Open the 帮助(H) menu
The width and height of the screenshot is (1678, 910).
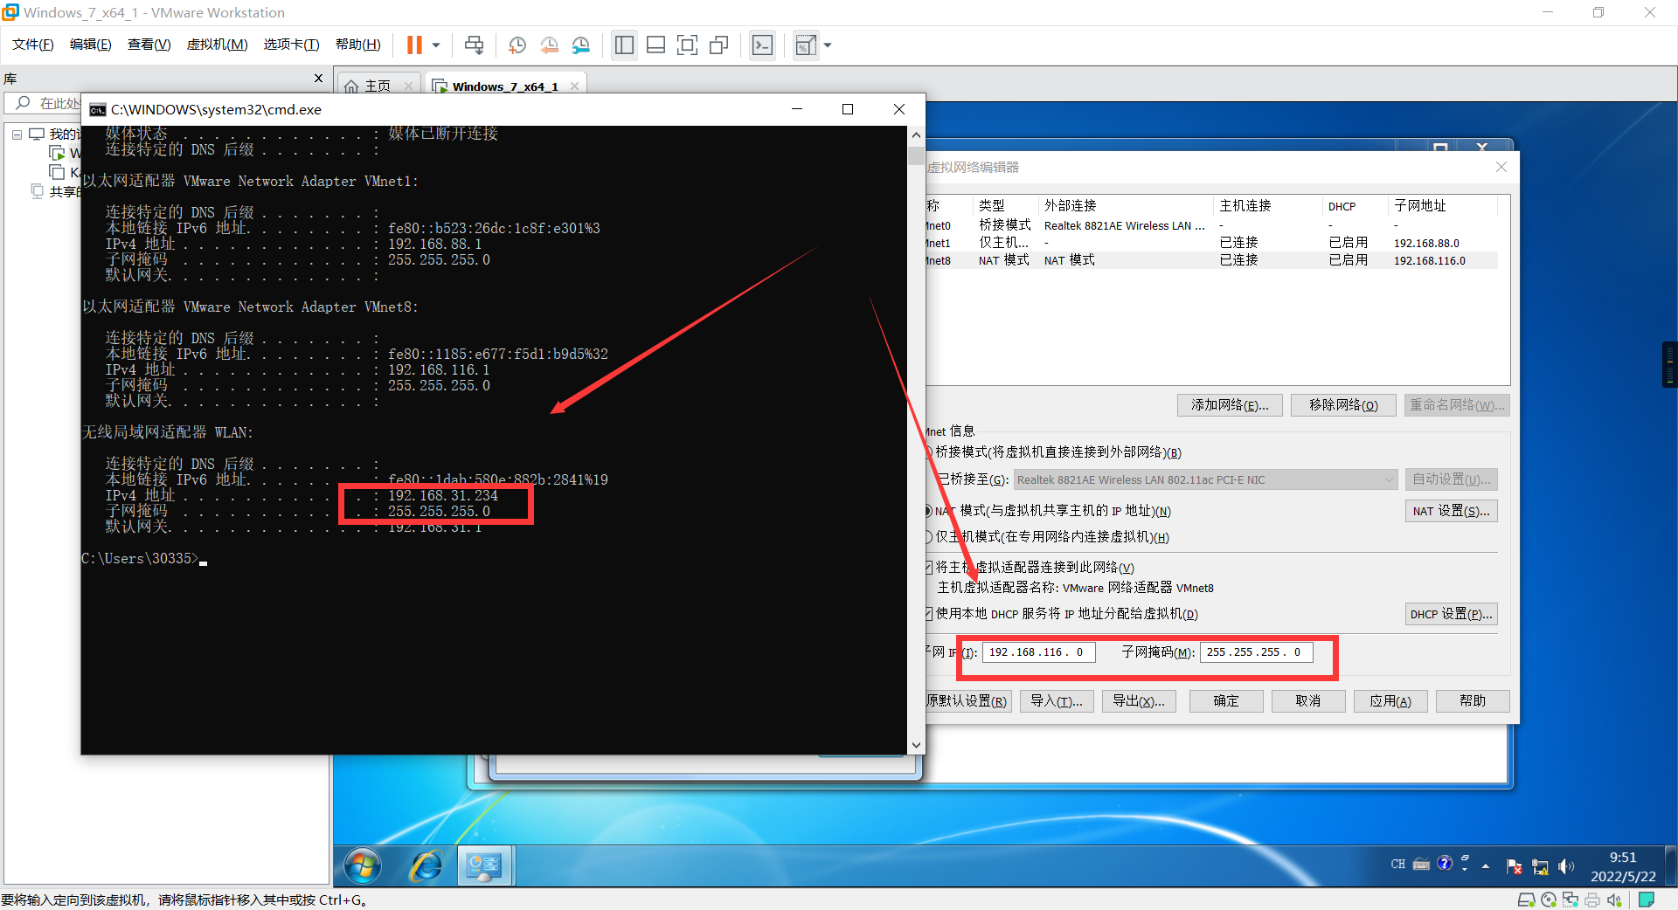[358, 45]
